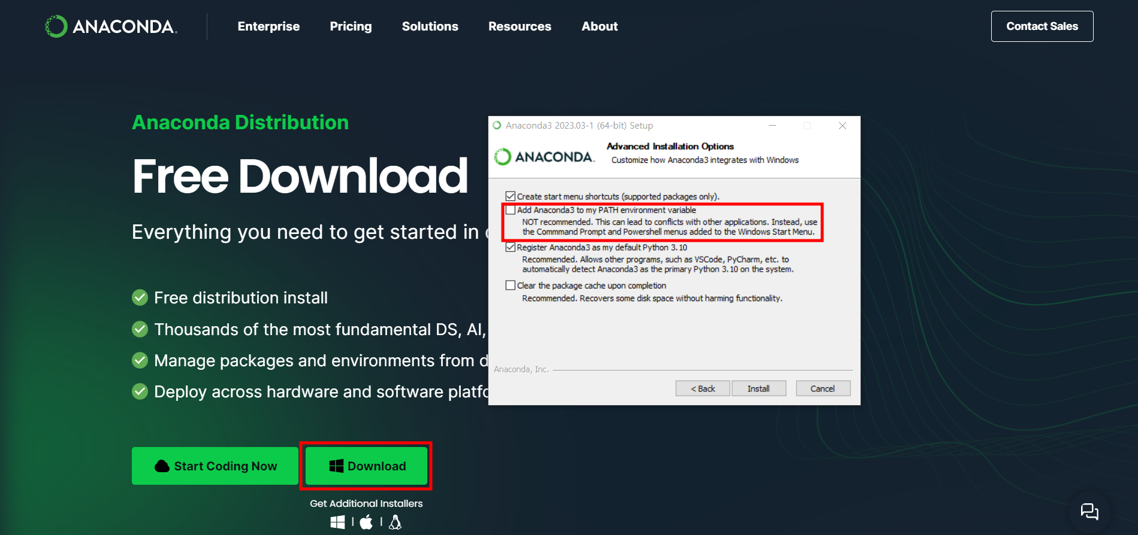Viewport: 1138px width, 535px height.
Task: Minimize the Anaconda3 Setup window
Action: point(772,126)
